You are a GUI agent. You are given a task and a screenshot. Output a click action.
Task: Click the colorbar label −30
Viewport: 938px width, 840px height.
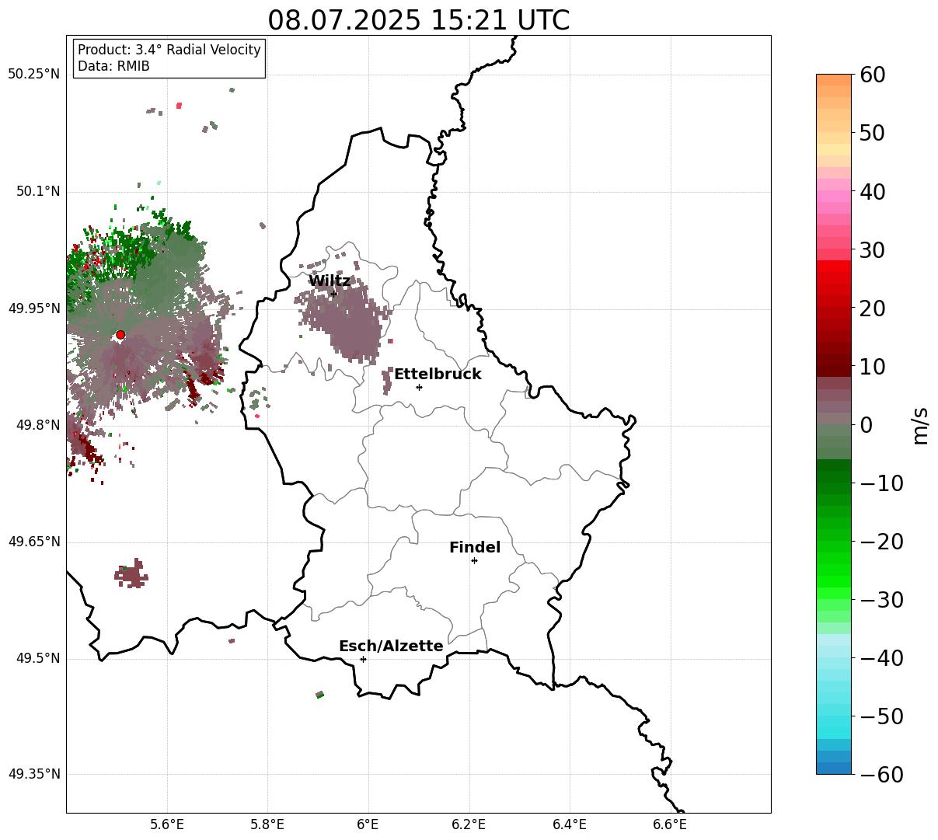[x=881, y=600]
